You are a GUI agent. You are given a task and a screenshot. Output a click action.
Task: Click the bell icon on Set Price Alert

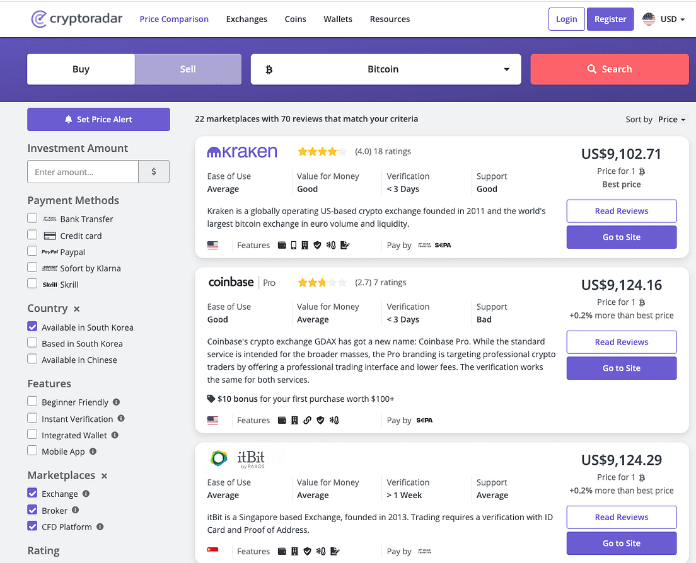point(68,119)
